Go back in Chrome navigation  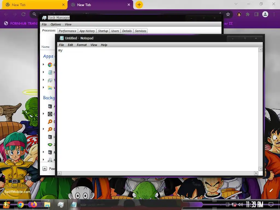point(6,14)
